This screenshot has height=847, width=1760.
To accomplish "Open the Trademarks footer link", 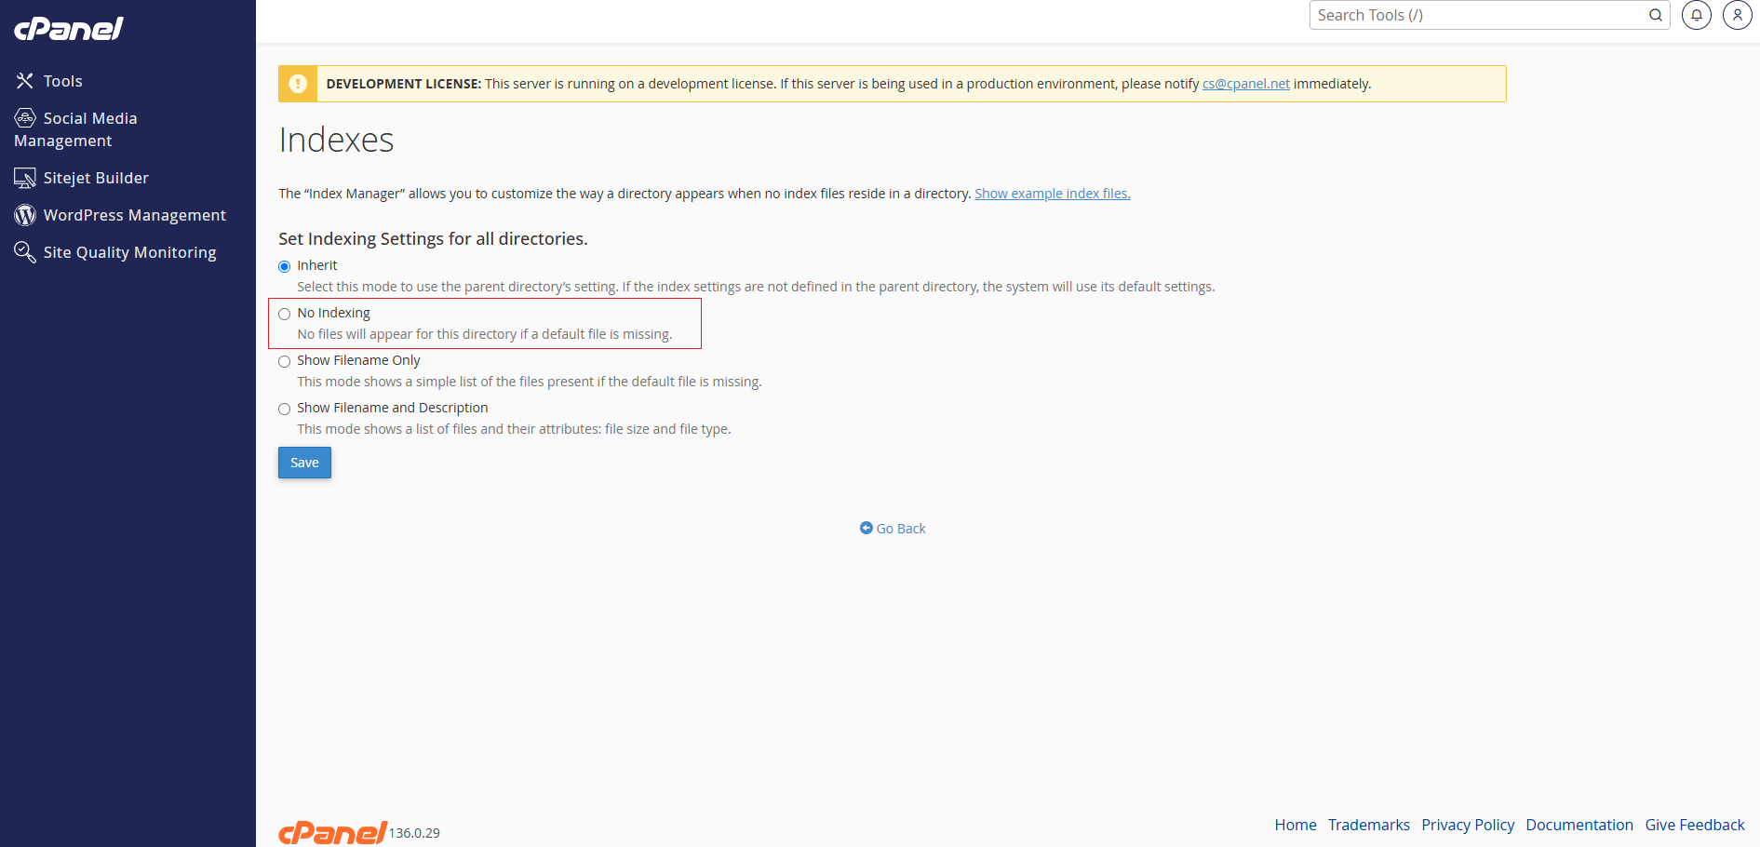I will click(x=1369, y=825).
